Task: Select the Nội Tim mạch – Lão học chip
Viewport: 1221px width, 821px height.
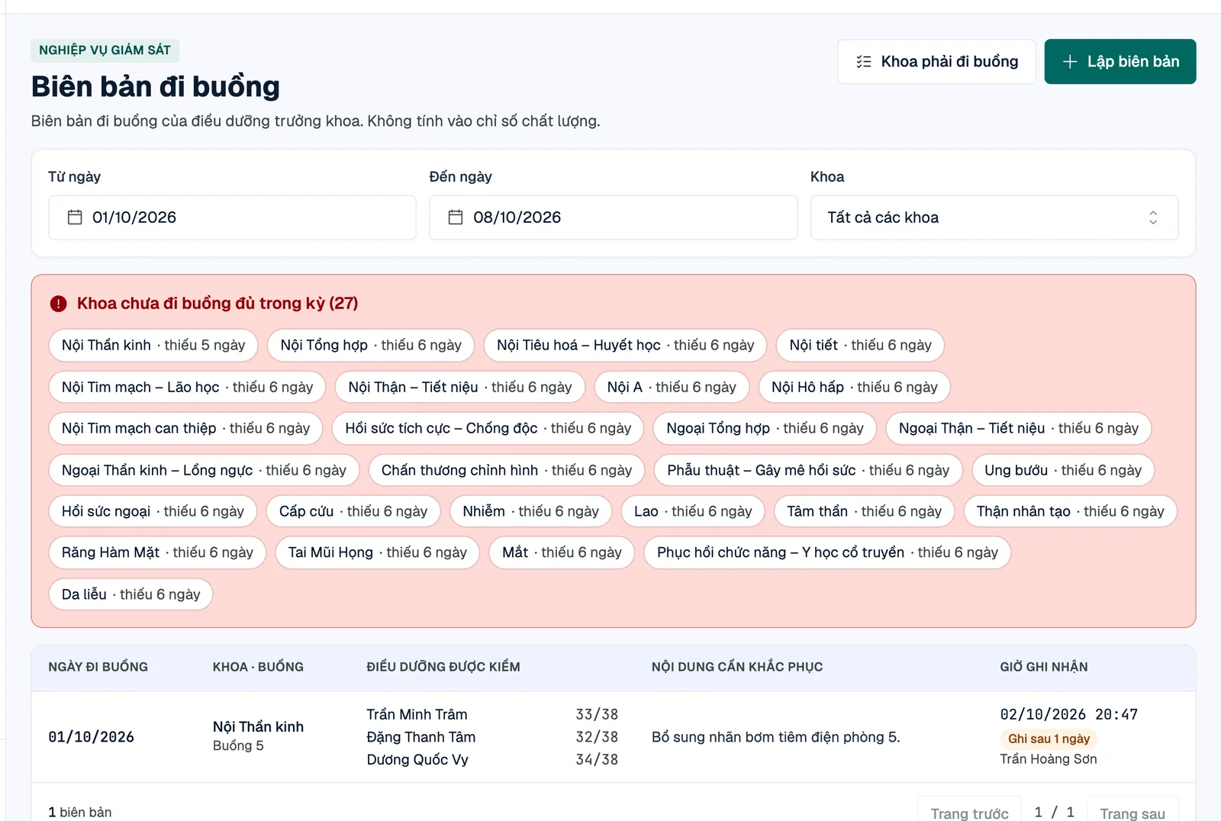Action: [187, 387]
